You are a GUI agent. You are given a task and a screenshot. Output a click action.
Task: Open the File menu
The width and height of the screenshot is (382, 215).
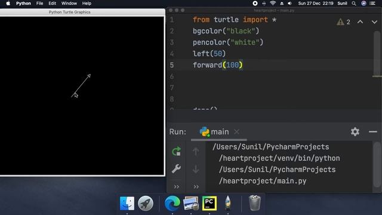coord(39,4)
